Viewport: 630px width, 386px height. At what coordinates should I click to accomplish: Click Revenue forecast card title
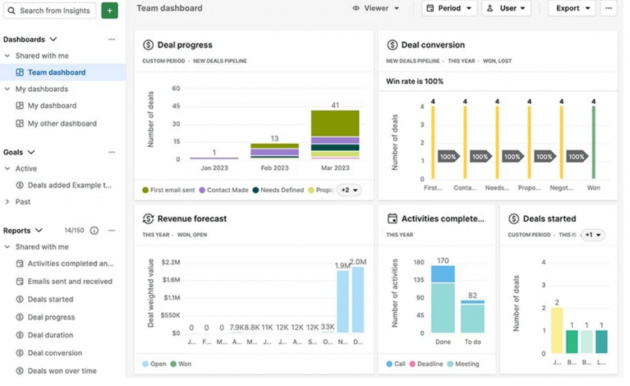(x=192, y=219)
